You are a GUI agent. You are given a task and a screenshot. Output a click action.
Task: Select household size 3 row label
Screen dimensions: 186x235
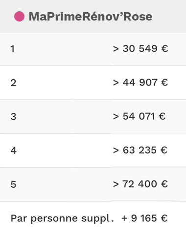13,117
